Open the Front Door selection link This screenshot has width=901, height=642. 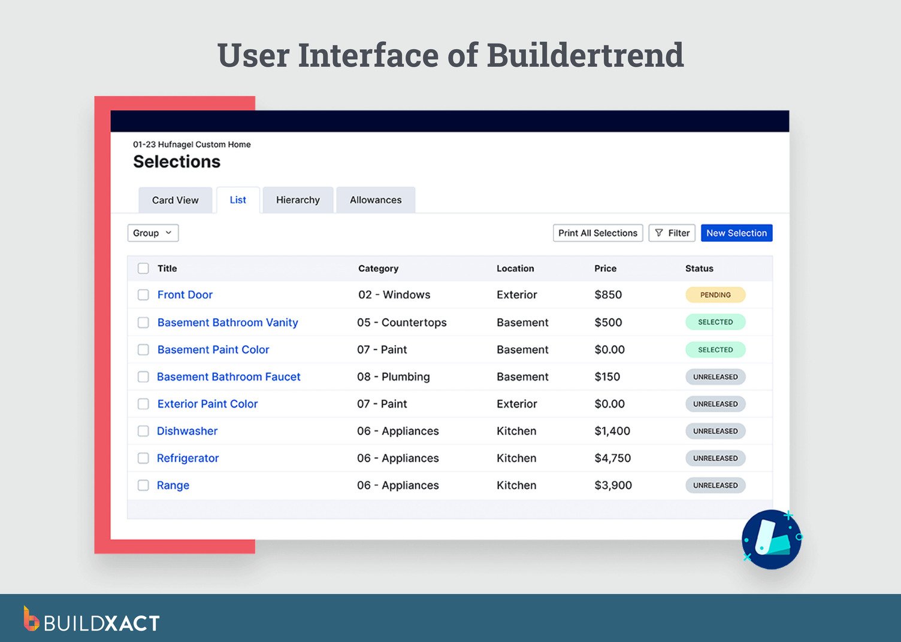[185, 294]
